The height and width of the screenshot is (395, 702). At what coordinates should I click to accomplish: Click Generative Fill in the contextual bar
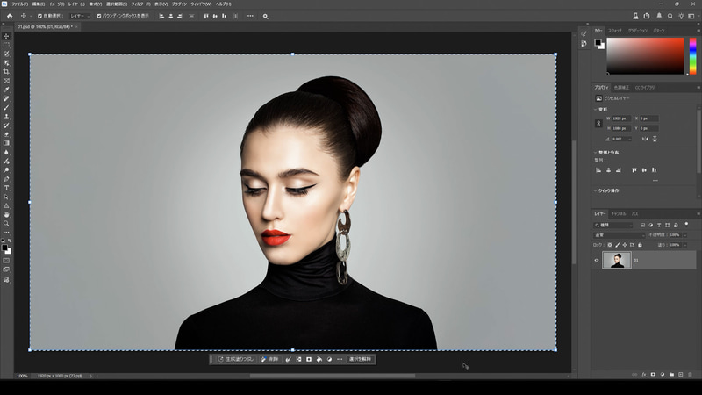coord(235,359)
